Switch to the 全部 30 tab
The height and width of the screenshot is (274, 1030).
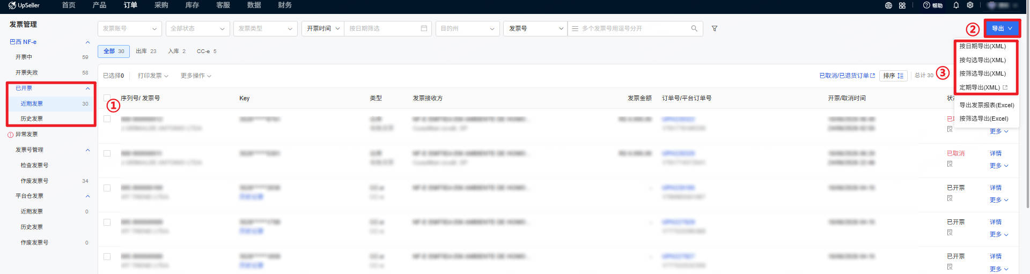click(x=114, y=51)
